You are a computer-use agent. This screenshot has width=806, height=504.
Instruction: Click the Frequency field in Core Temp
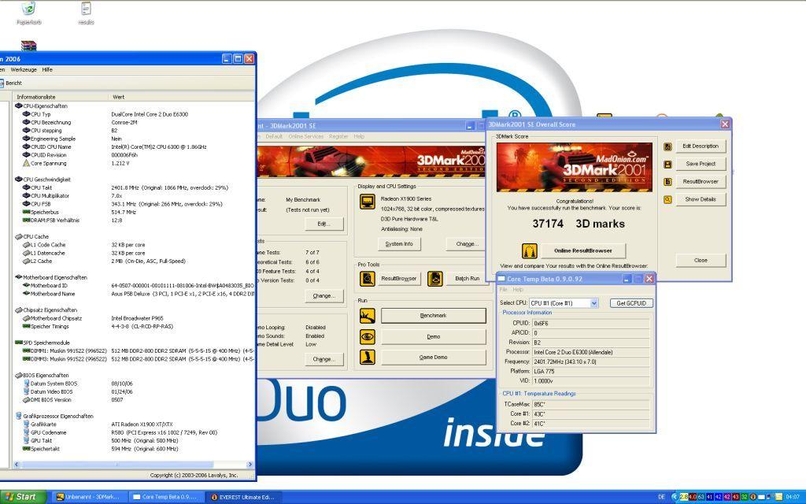click(x=590, y=361)
